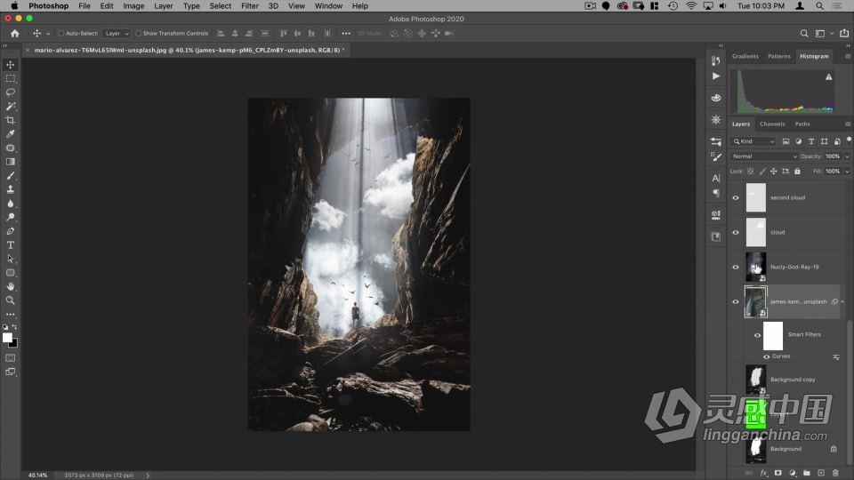Create a new layer with plus icon
Viewport: 854px width, 480px height.
(821, 473)
